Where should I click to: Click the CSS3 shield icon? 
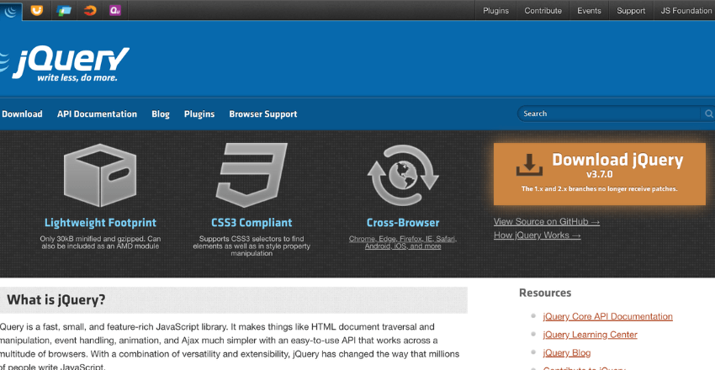coord(252,176)
